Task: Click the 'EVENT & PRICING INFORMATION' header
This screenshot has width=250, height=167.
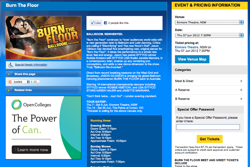Action: coord(207,5)
